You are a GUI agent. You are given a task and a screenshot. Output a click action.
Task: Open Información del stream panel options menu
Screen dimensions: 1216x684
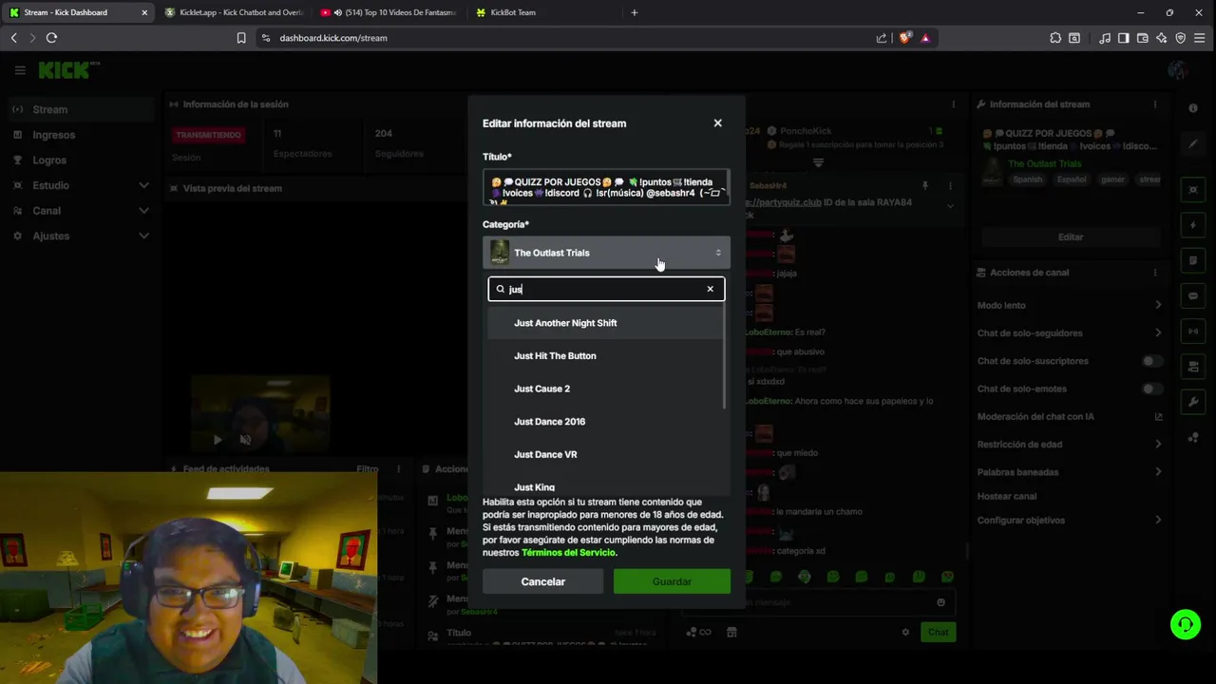pyautogui.click(x=1155, y=104)
